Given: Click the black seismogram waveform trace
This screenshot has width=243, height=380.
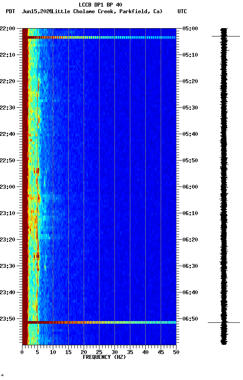Looking at the screenshot, I should pos(224,186).
